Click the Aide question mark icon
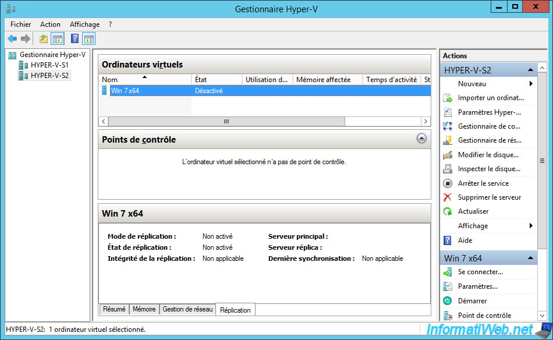The width and height of the screenshot is (553, 340). [448, 240]
